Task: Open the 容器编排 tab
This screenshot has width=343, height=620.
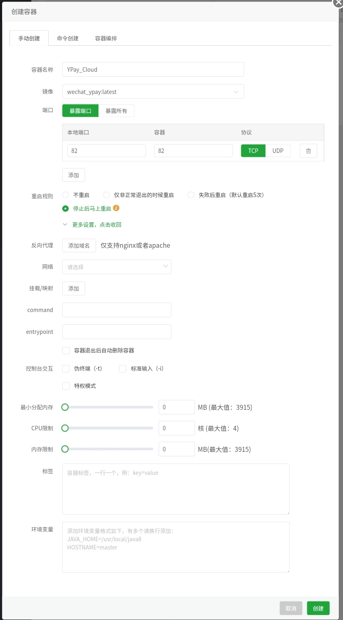Action: click(x=106, y=38)
